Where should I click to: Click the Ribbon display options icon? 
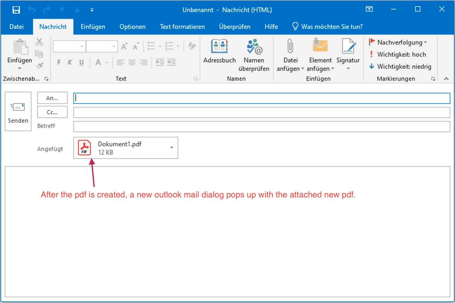coord(369,9)
